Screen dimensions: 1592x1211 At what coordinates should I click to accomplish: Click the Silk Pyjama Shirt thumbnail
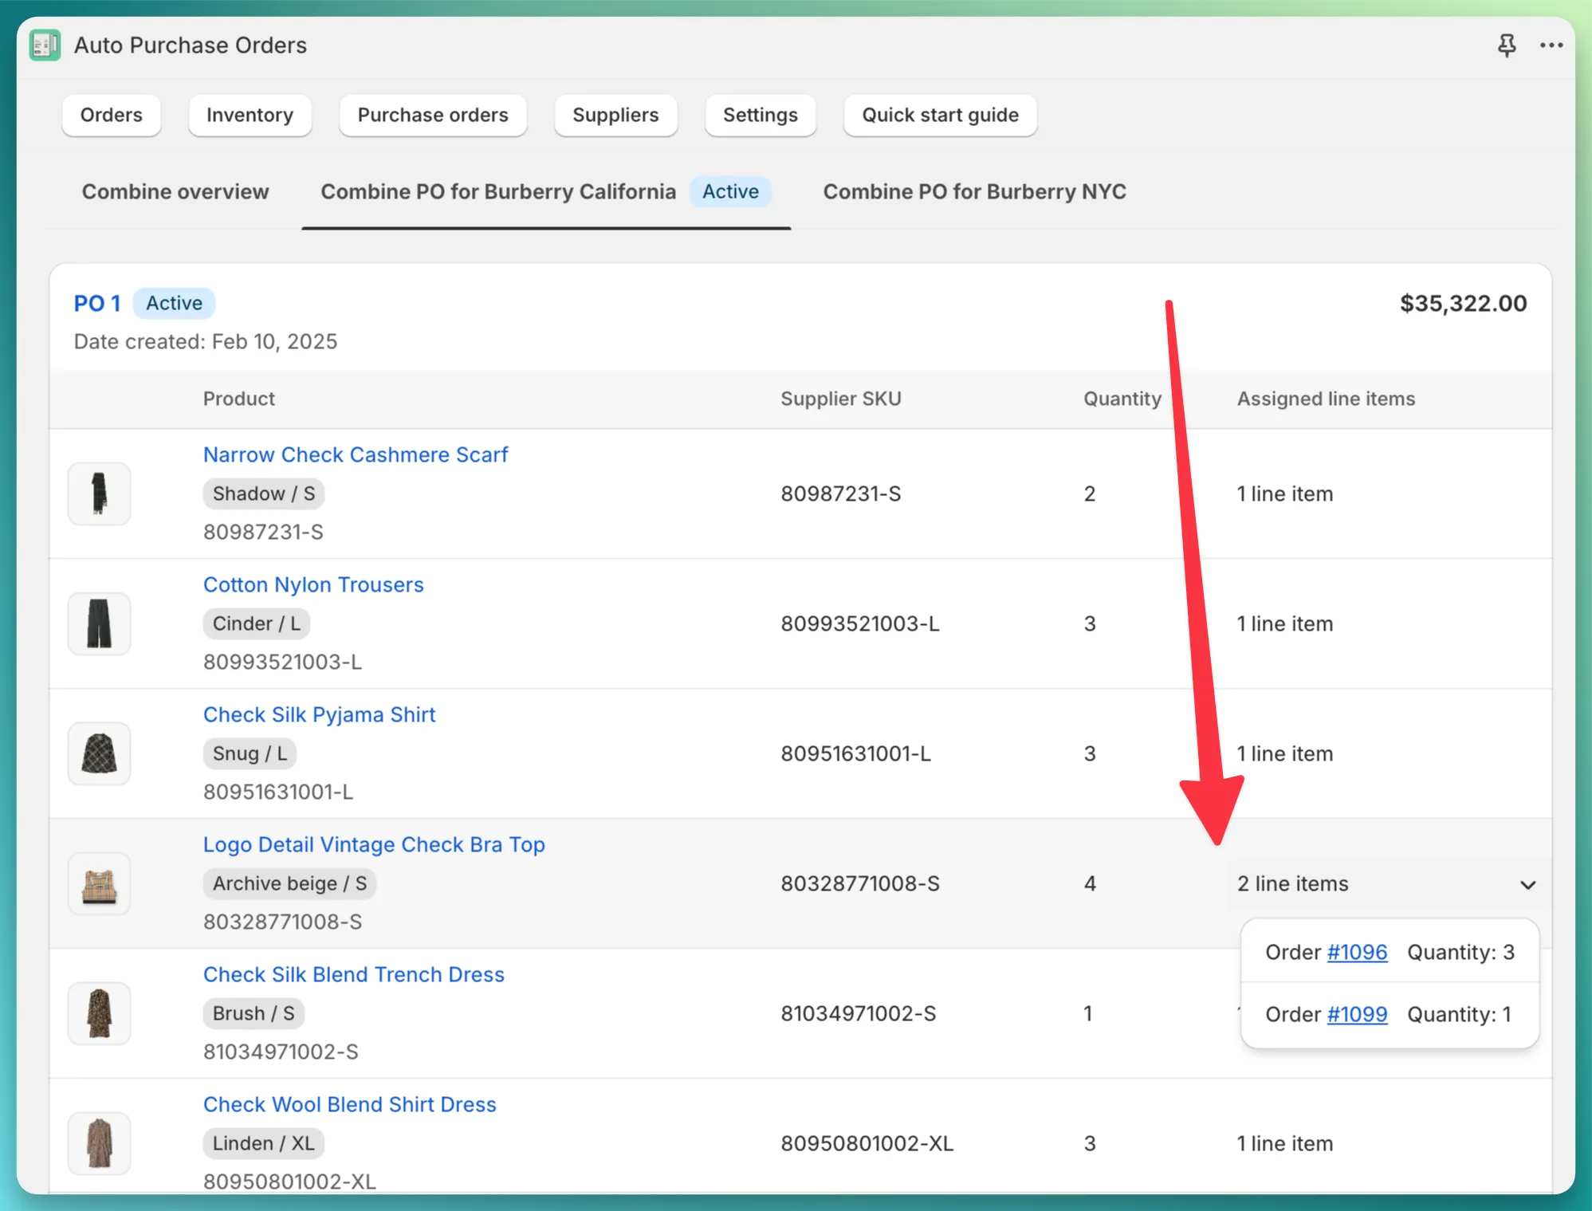[x=99, y=753]
